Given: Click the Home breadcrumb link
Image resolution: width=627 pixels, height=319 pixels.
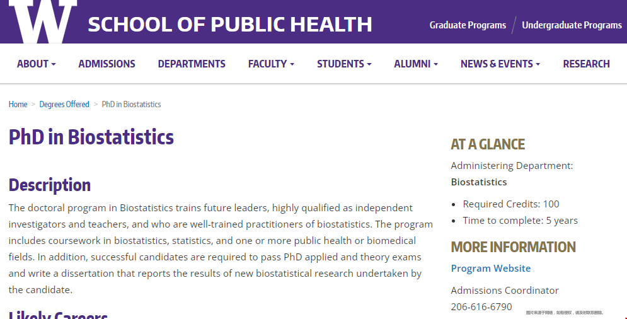Looking at the screenshot, I should pyautogui.click(x=18, y=104).
